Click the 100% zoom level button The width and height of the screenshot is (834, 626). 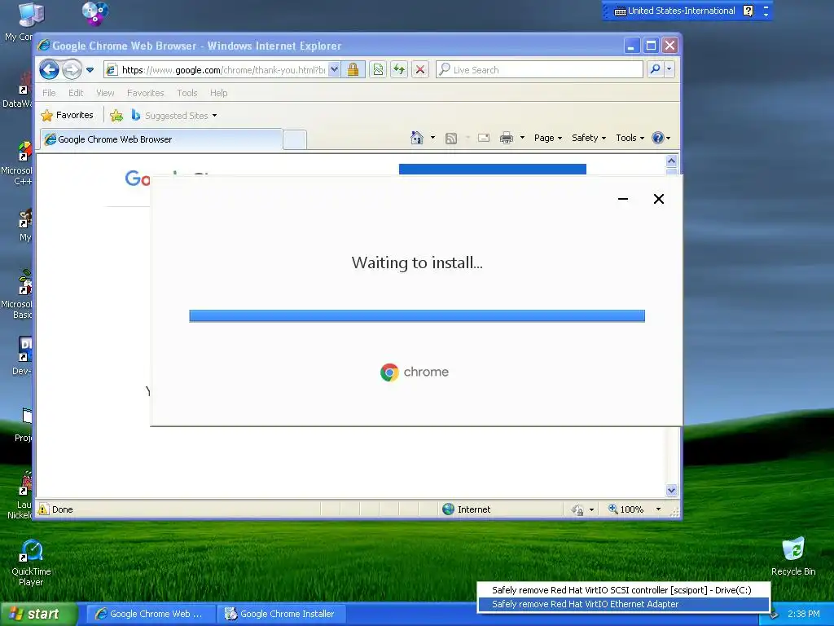626,509
